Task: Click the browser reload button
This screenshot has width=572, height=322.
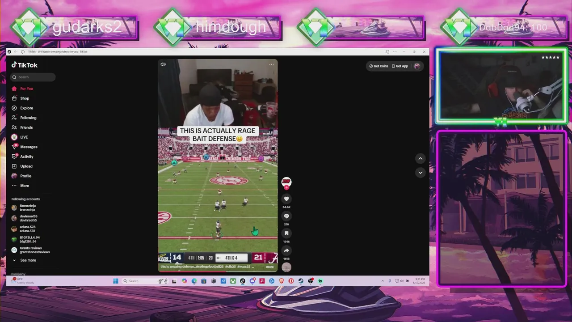Action: tap(23, 51)
